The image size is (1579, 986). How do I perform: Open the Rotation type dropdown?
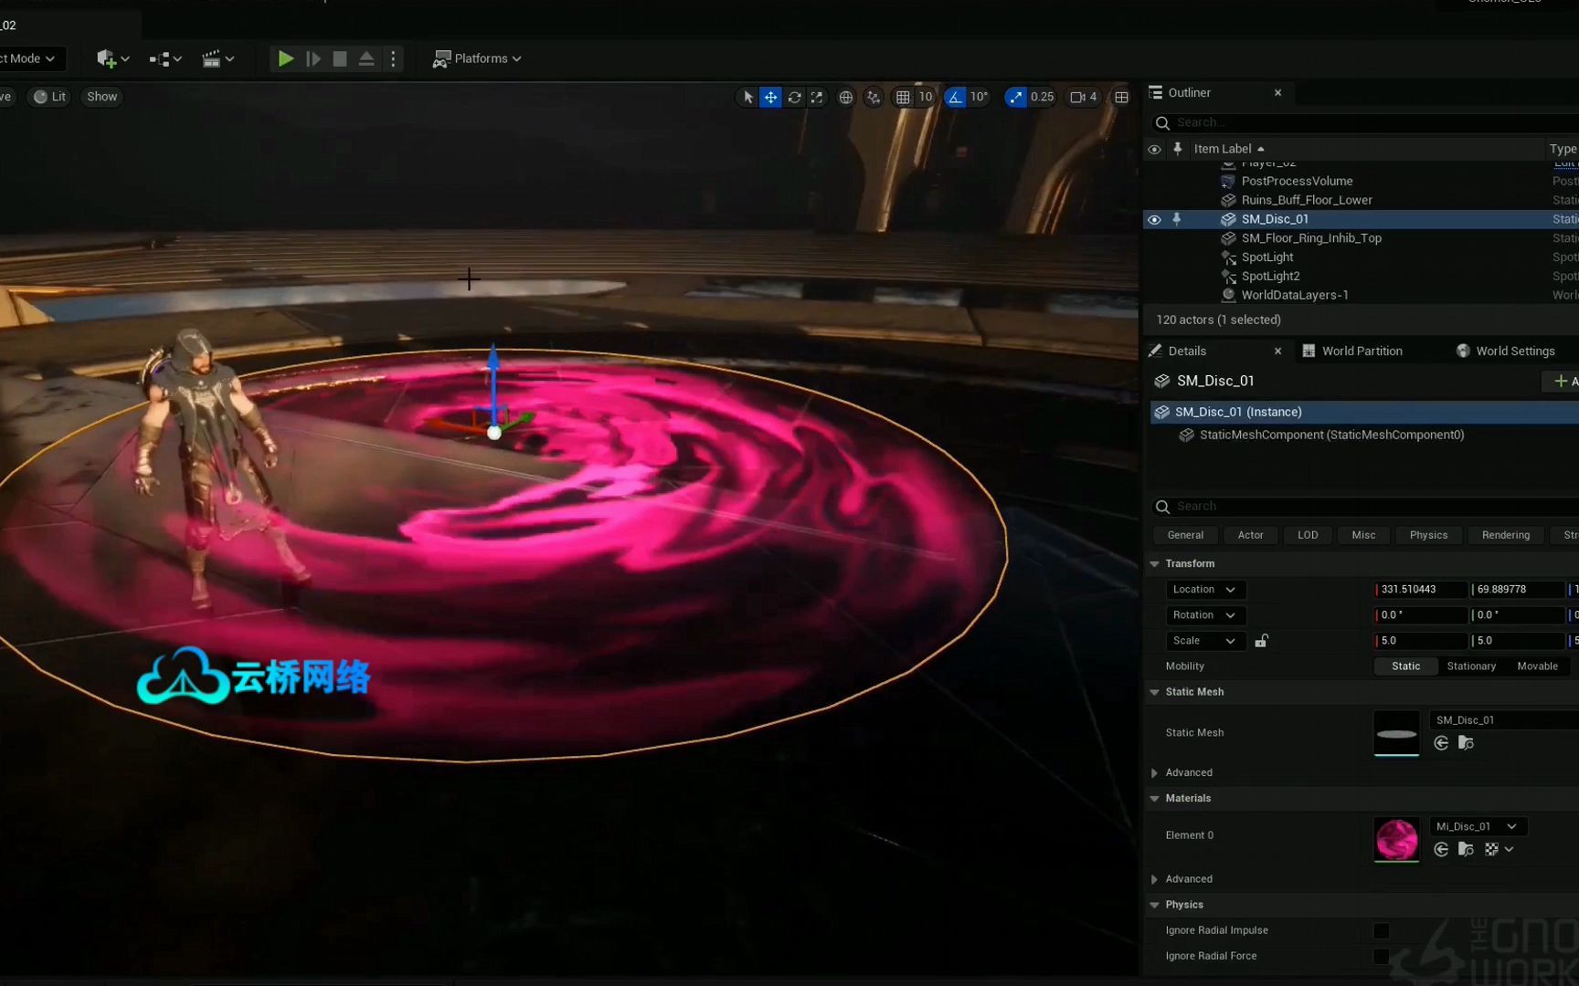click(1205, 615)
